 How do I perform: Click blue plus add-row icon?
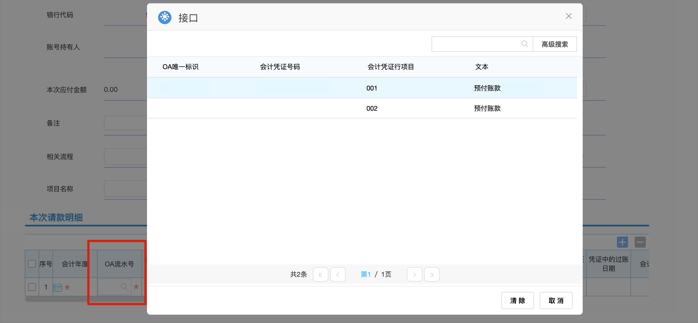[622, 242]
